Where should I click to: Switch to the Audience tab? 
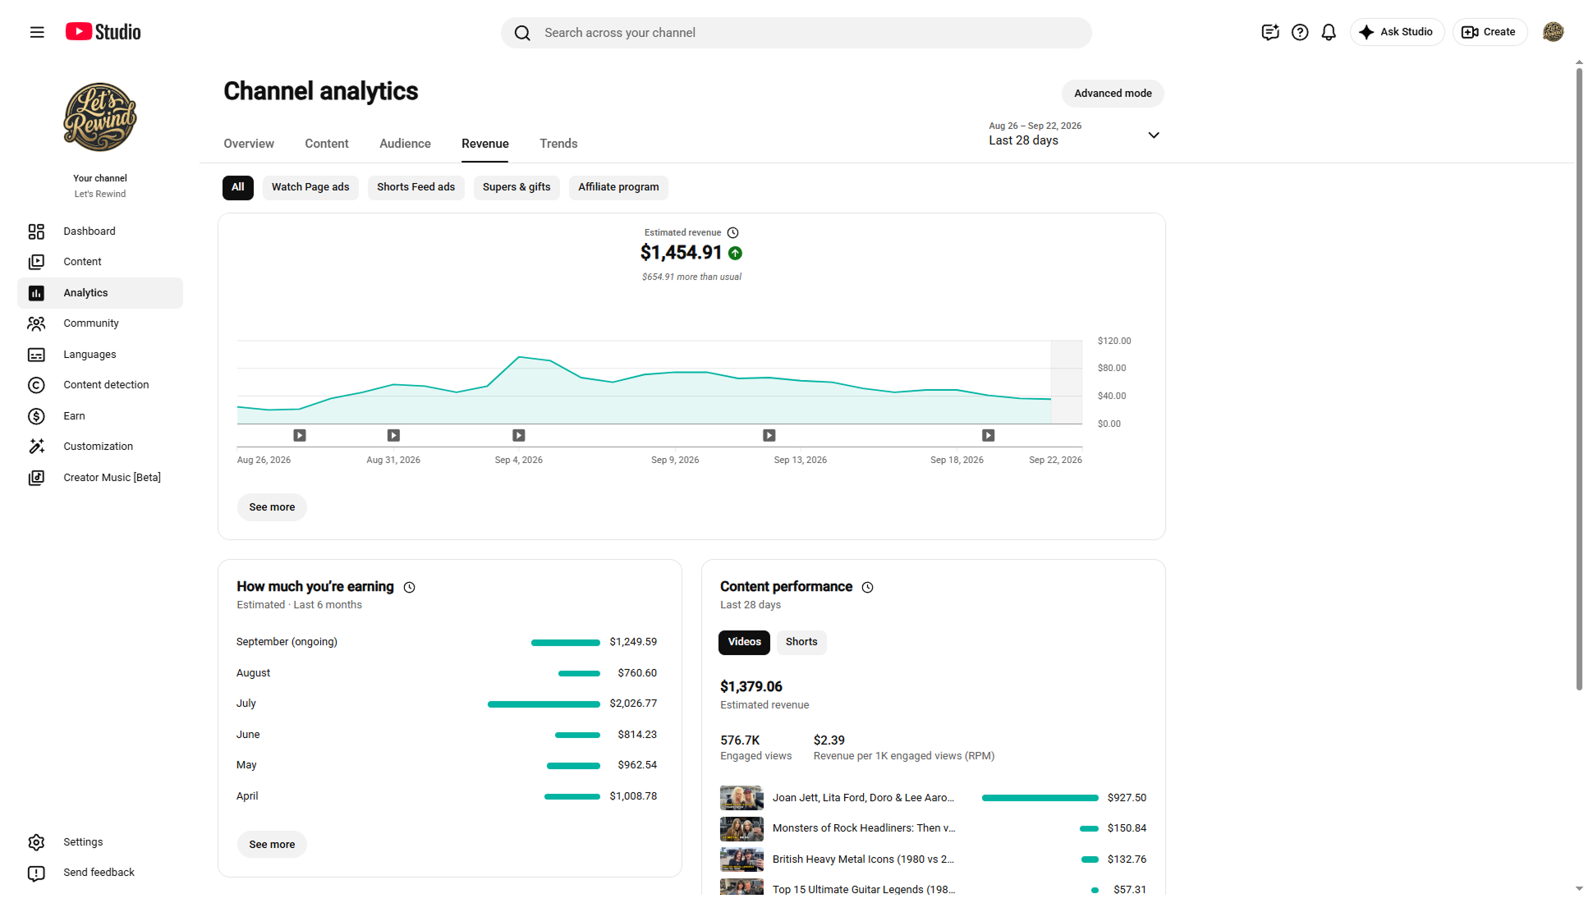point(405,144)
